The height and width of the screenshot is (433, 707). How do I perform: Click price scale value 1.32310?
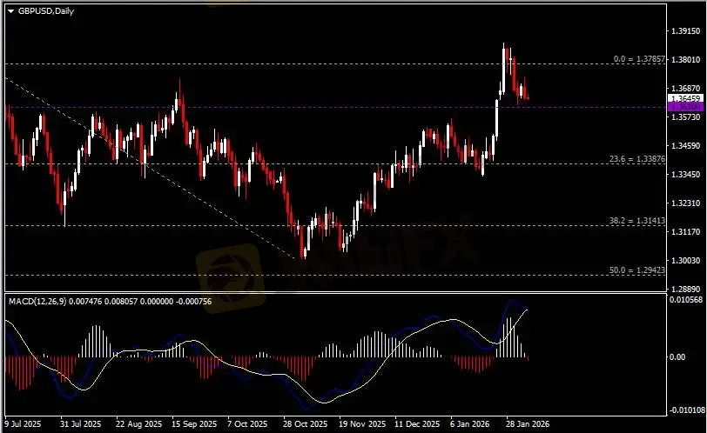click(686, 203)
